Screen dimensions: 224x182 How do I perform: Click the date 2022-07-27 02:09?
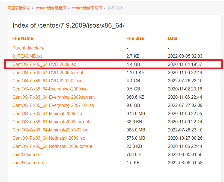coord(185,105)
